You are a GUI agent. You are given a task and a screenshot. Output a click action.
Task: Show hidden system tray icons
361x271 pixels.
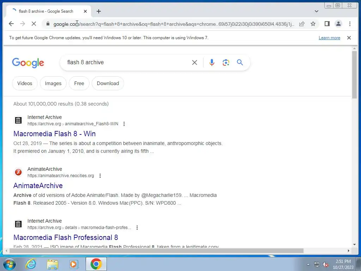(x=308, y=265)
